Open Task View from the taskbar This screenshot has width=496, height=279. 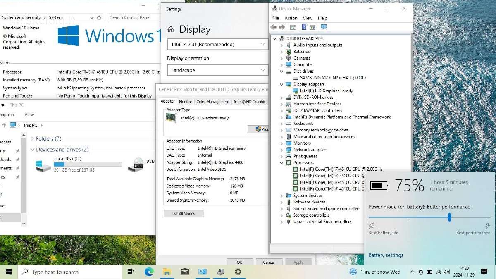[130, 272]
